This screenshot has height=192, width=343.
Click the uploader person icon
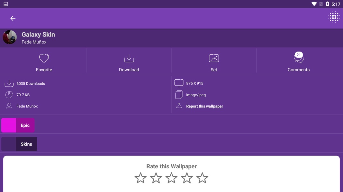[x=9, y=106]
